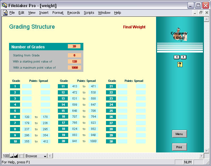Image resolution: width=211 pixels, height=166 pixels.
Task: Click the zoom out mountain icon
Action: click(12, 156)
